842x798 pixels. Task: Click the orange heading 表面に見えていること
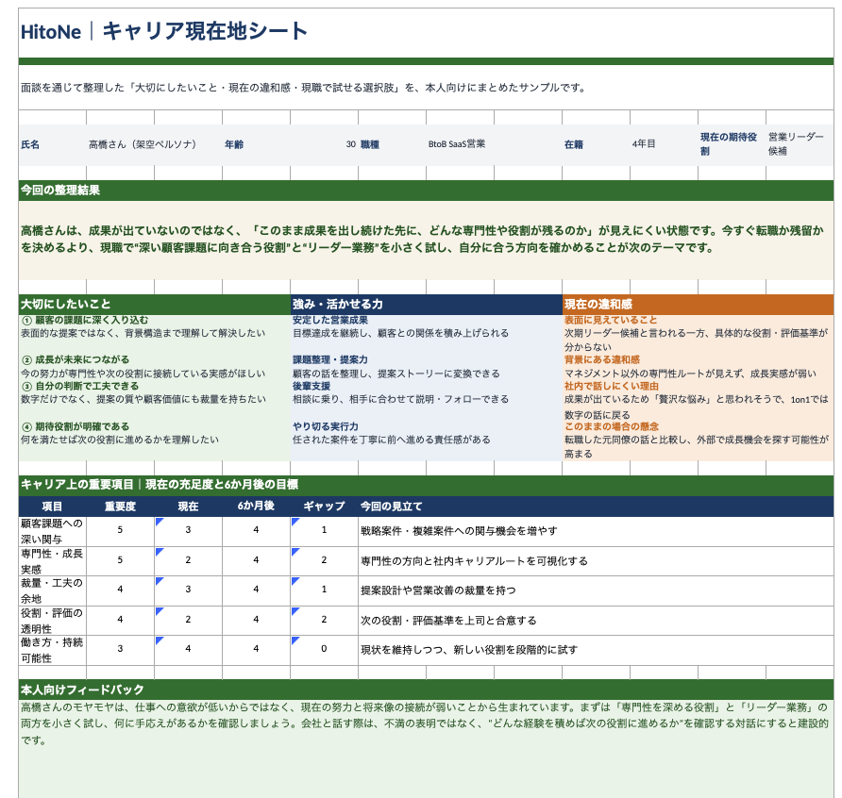tap(611, 321)
